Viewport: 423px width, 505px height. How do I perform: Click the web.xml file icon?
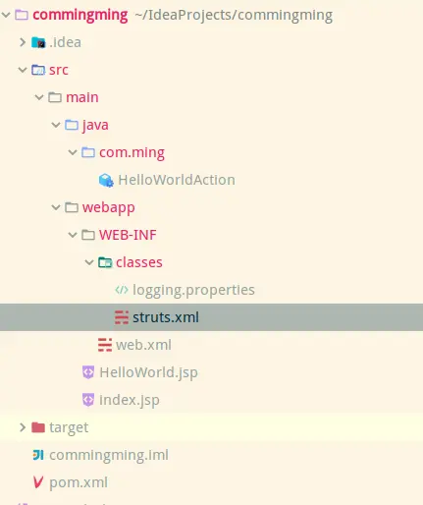pyautogui.click(x=105, y=345)
